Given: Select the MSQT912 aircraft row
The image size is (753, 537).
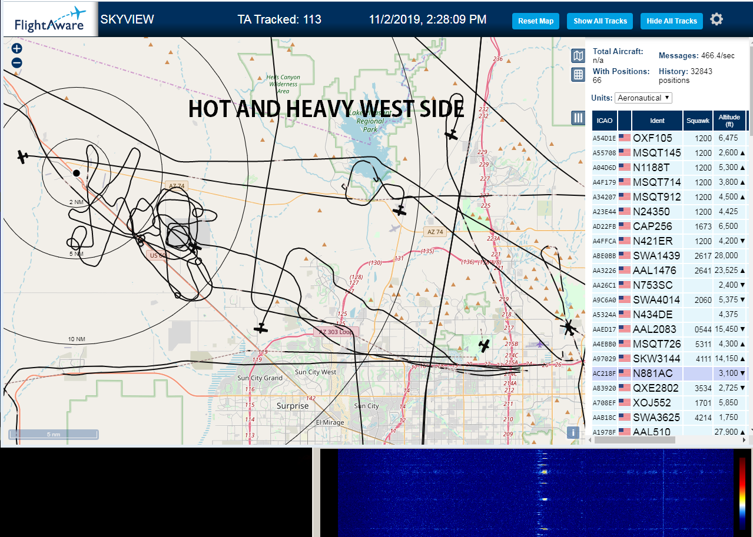Looking at the screenshot, I should [x=669, y=197].
